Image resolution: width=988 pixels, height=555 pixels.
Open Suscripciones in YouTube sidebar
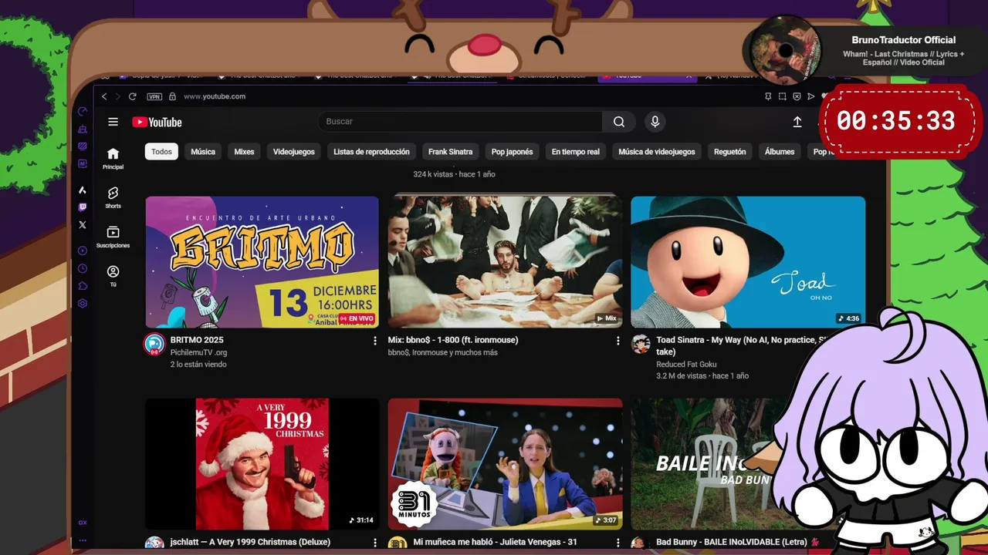113,236
